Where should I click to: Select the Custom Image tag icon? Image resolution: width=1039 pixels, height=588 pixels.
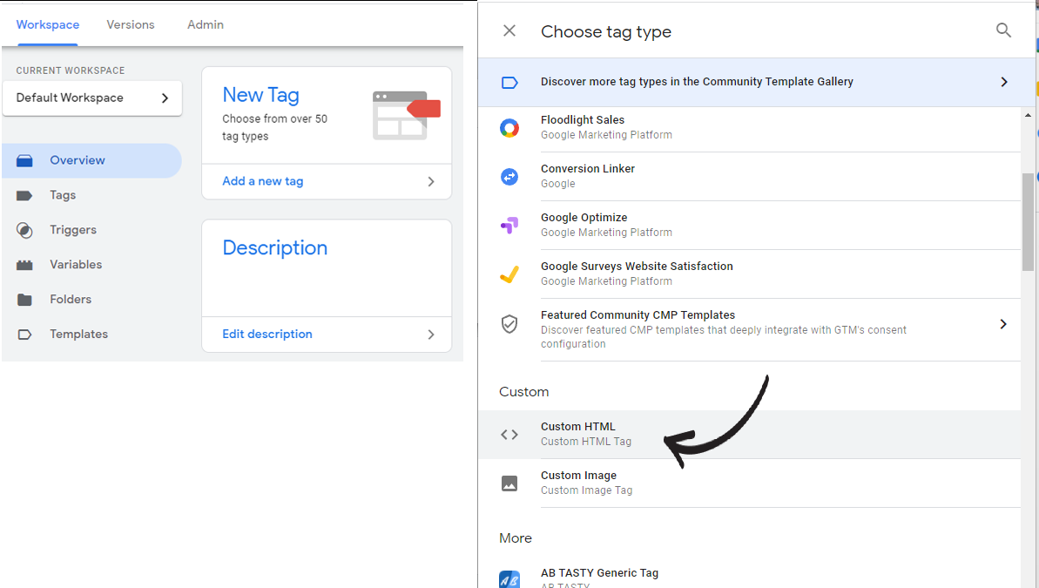tap(509, 483)
